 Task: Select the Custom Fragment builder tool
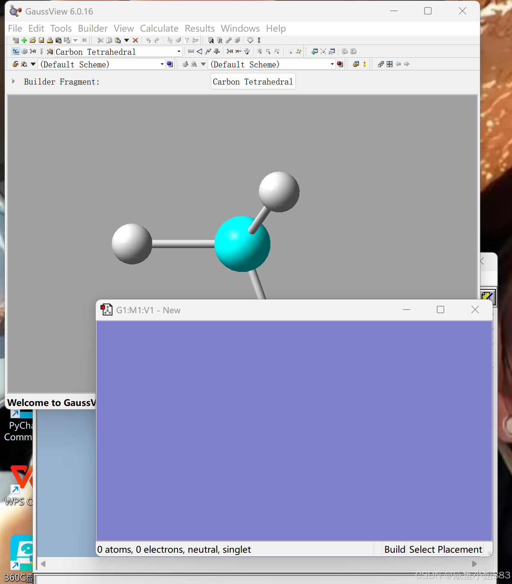point(50,51)
